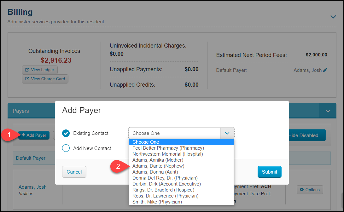This screenshot has width=344, height=212.
Task: Select Donna Del Rey, Dr. (Physician)
Action: tap(181, 178)
